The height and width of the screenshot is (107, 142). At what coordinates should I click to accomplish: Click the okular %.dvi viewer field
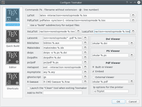[110, 43]
